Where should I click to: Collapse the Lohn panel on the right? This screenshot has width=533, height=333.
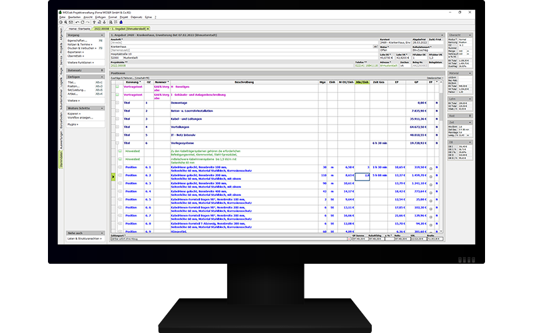point(470,99)
